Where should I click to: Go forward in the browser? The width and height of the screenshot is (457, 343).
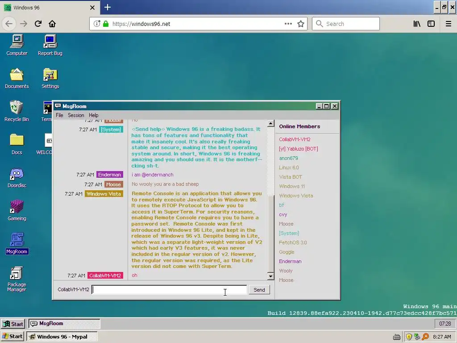[x=24, y=24]
